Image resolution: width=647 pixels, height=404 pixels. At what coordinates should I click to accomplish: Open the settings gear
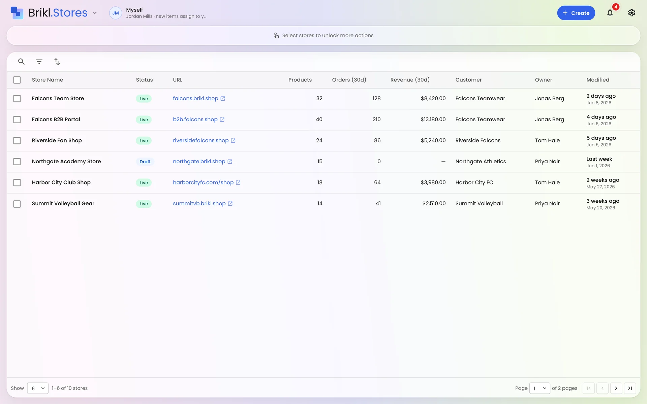pyautogui.click(x=631, y=13)
